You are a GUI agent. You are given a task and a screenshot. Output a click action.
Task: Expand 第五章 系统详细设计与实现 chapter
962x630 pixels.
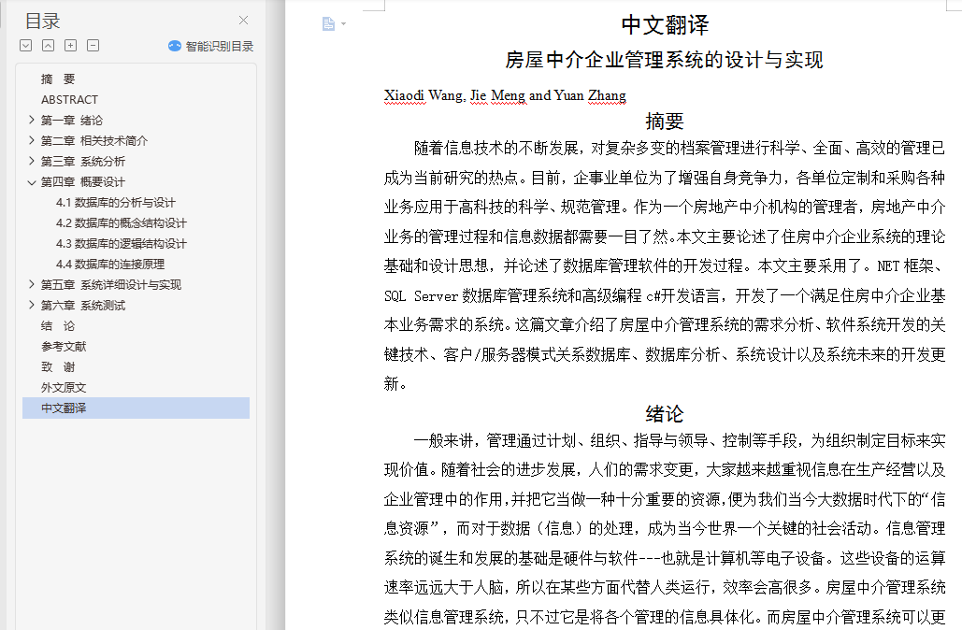click(x=31, y=284)
